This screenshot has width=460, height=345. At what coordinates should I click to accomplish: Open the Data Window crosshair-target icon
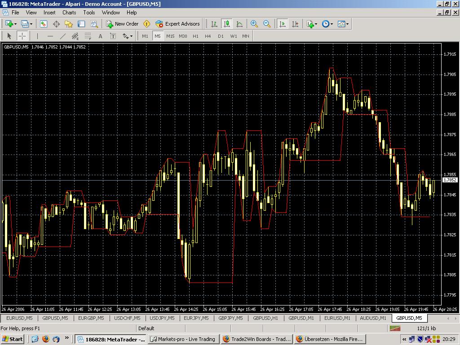point(56,24)
